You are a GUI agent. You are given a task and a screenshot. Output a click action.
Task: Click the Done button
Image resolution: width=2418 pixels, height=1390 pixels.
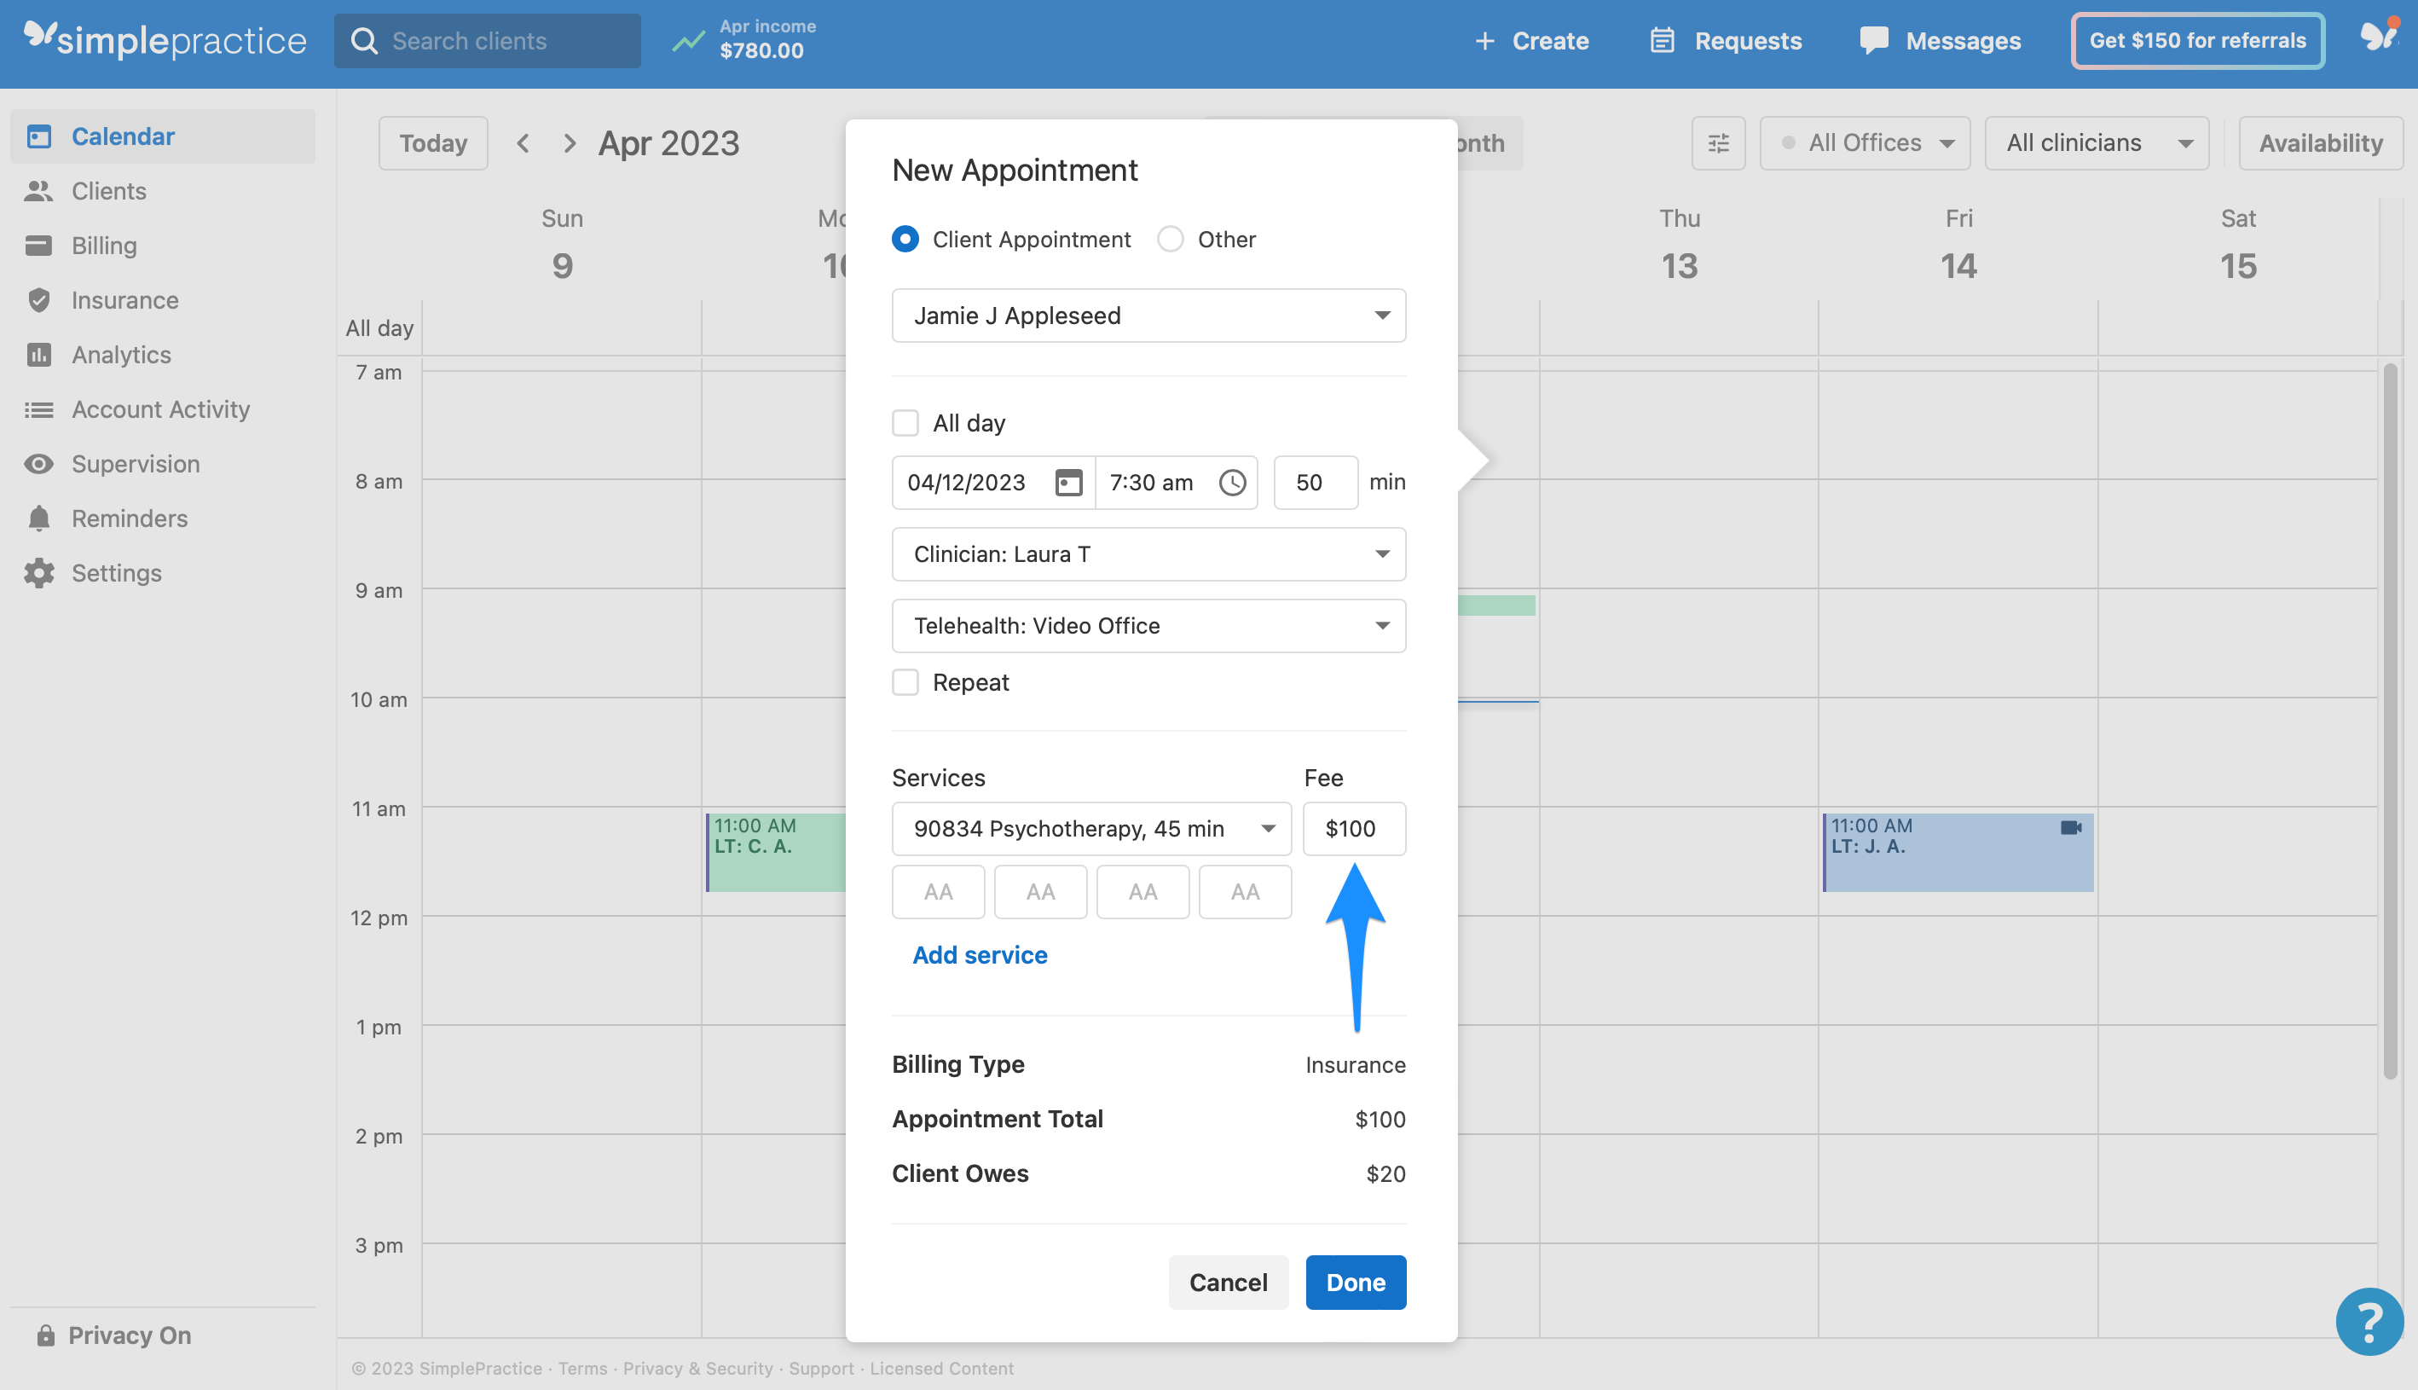point(1355,1282)
